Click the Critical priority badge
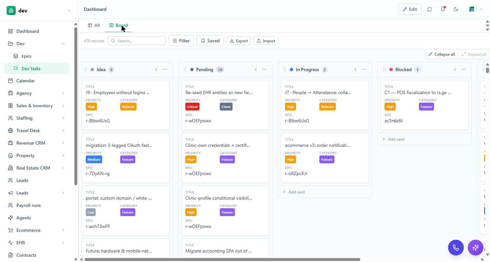Image resolution: width=490 pixels, height=262 pixels. coord(192,107)
